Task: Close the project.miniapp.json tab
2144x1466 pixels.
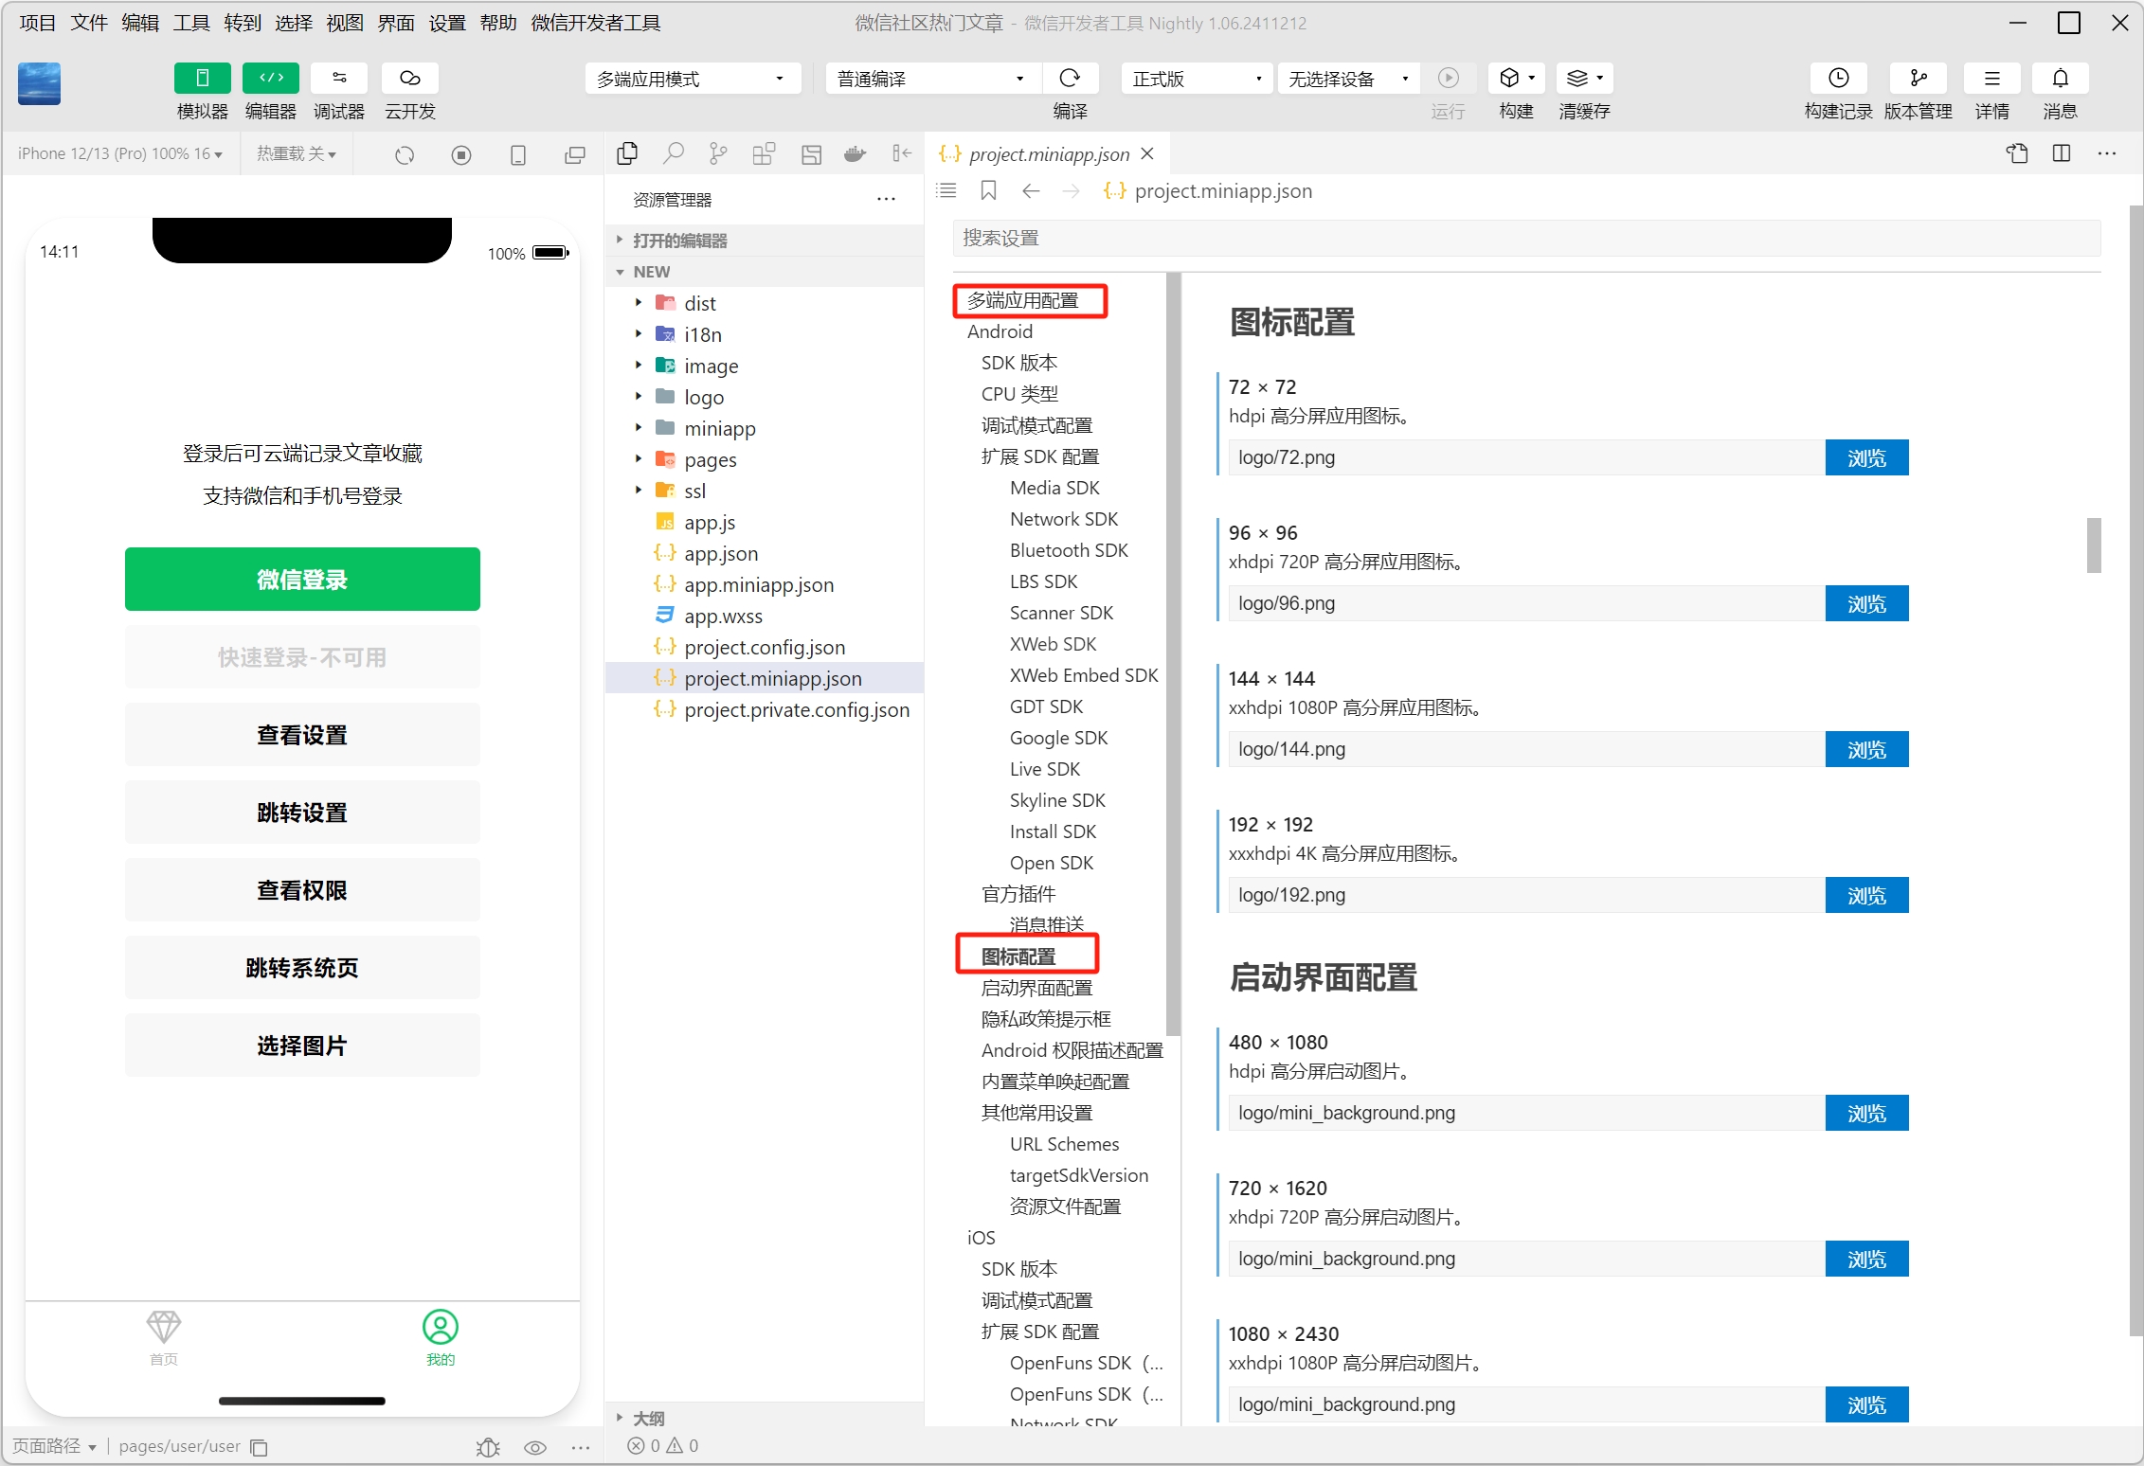Action: 1147,153
